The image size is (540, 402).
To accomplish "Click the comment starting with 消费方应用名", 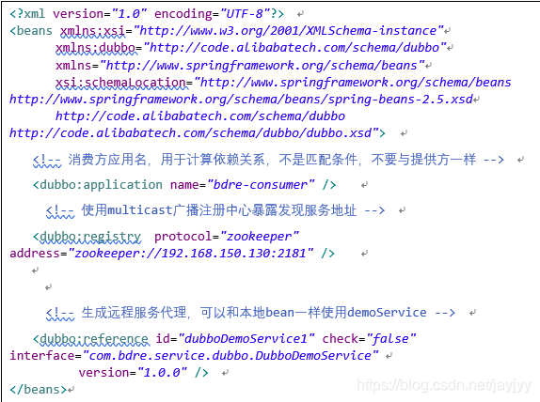I will pyautogui.click(x=268, y=160).
